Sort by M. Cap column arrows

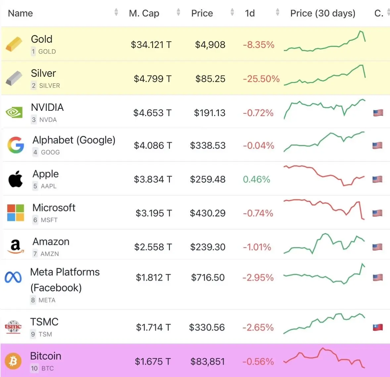(x=178, y=13)
